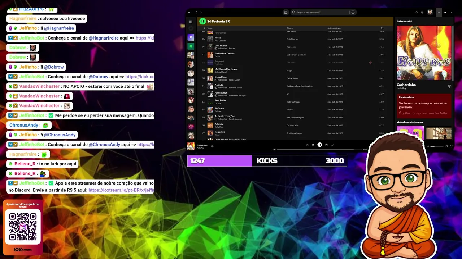This screenshot has width=462, height=259.
Task: Open the Spotify Home icon
Action: coord(286,12)
